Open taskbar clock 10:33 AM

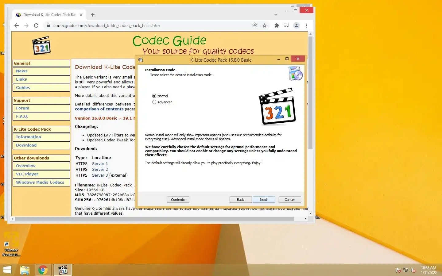(428, 270)
